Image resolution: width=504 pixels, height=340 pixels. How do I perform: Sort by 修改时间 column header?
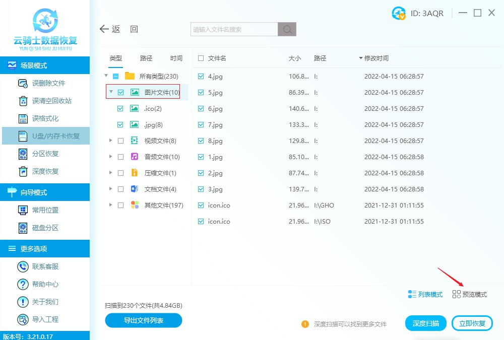point(376,58)
